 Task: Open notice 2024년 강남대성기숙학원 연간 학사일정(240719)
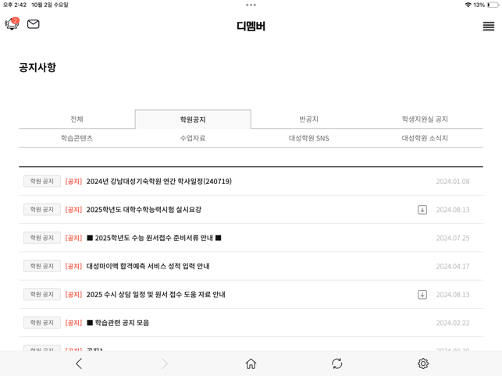click(x=158, y=182)
